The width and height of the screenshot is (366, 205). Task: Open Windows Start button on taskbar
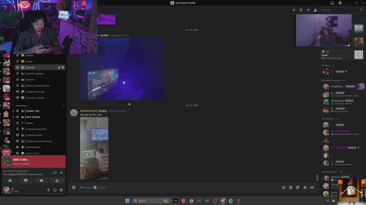127,201
